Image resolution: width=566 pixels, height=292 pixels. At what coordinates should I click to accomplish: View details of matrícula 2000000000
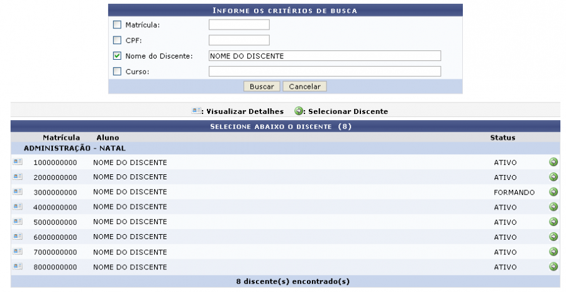[x=18, y=177]
